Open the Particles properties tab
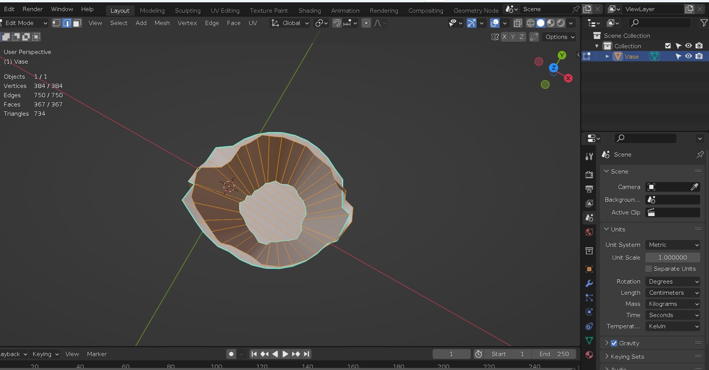 589,297
